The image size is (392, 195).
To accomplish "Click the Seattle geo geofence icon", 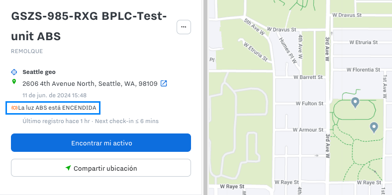I will [x=14, y=72].
